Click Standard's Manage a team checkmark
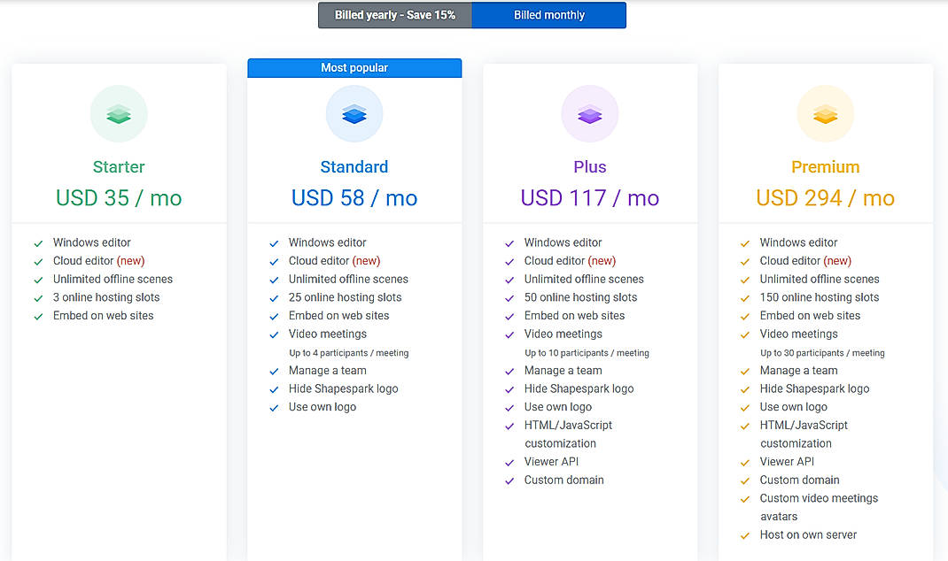The image size is (948, 561). pos(274,372)
